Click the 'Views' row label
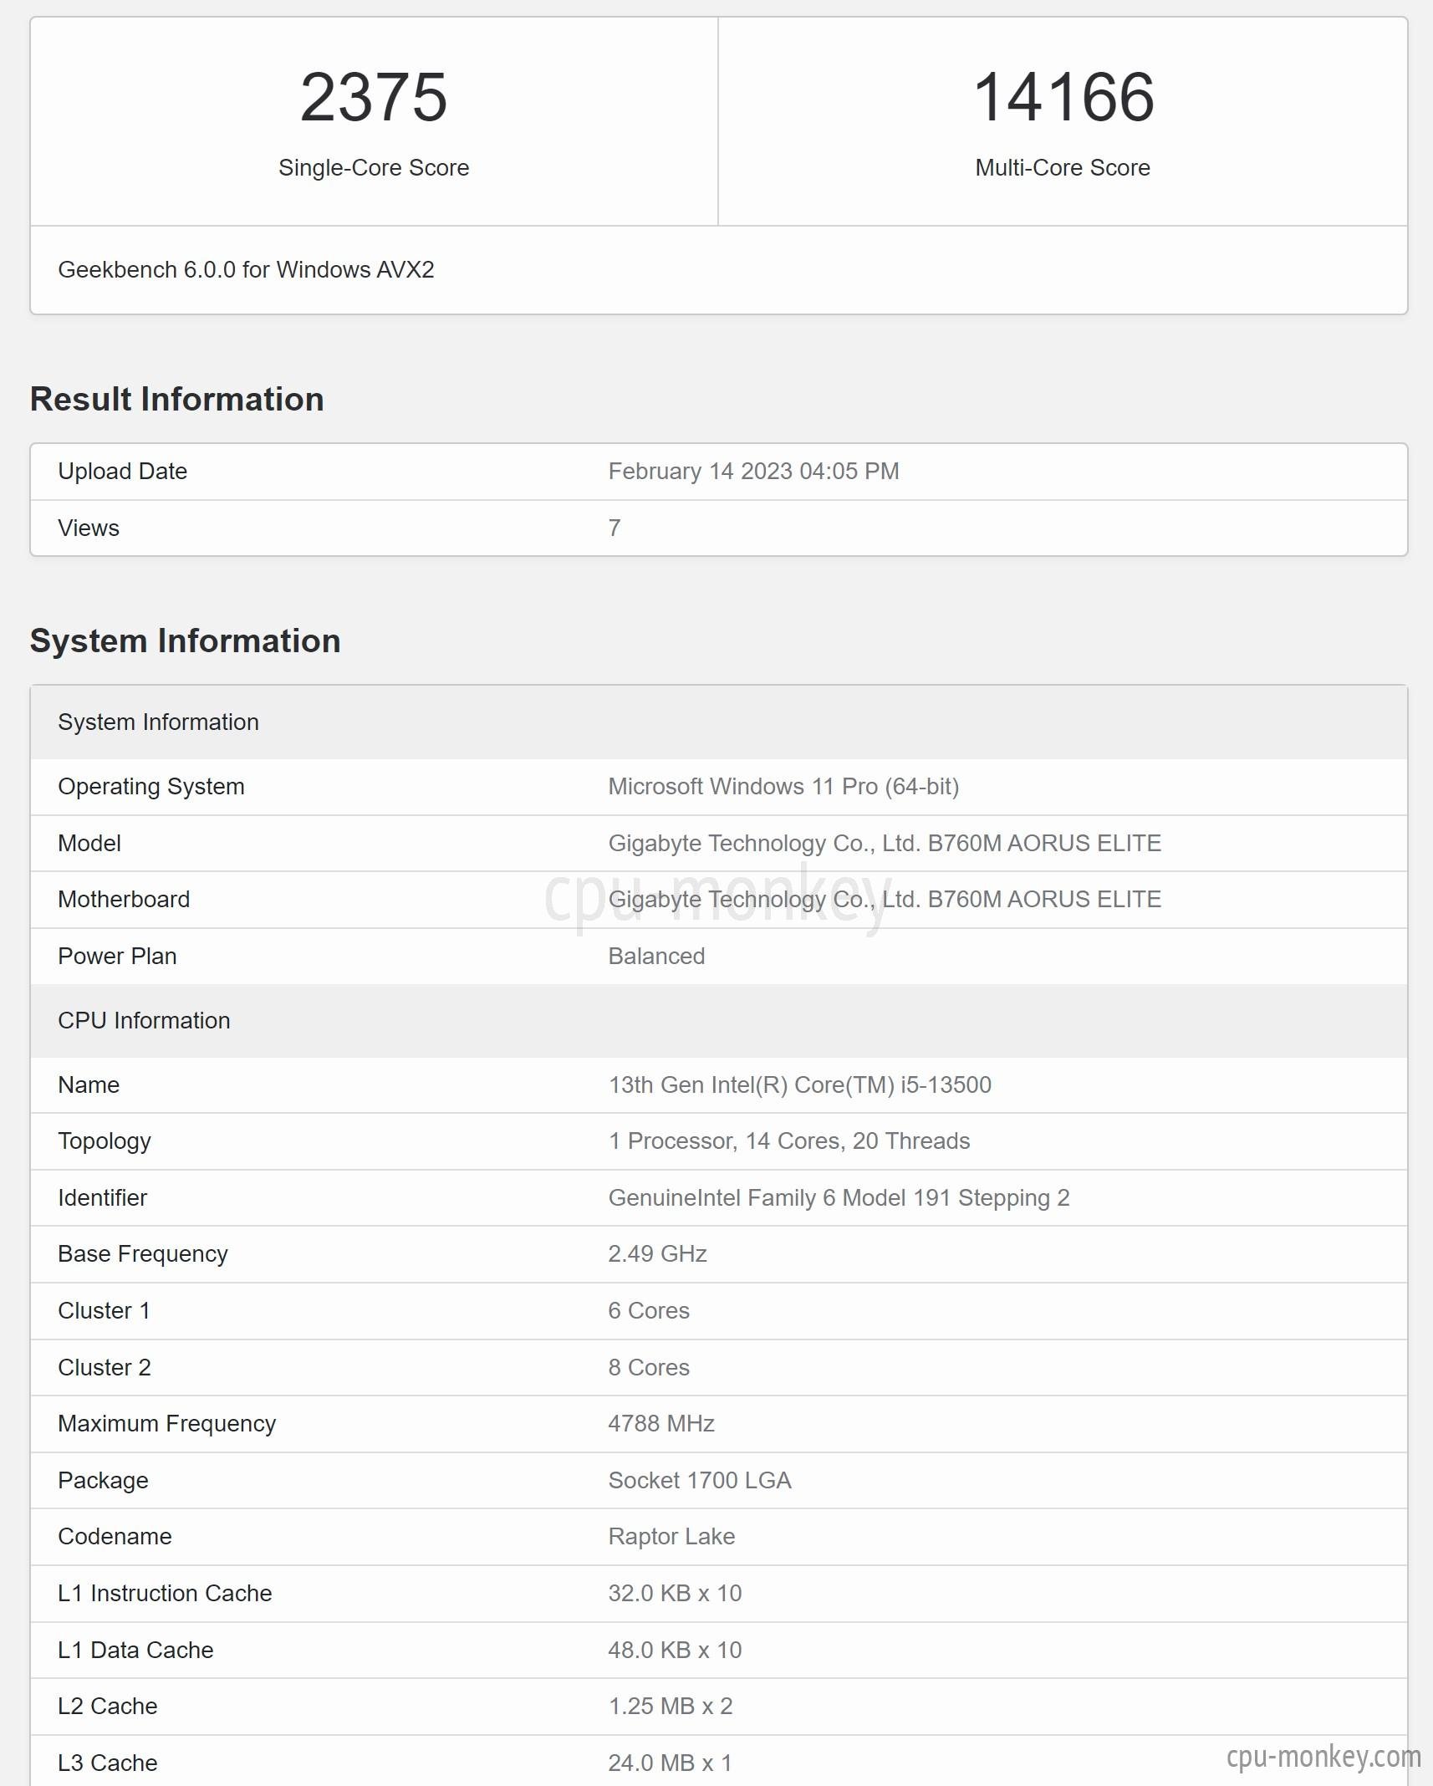Screen dimensions: 1433x1786 [x=89, y=528]
